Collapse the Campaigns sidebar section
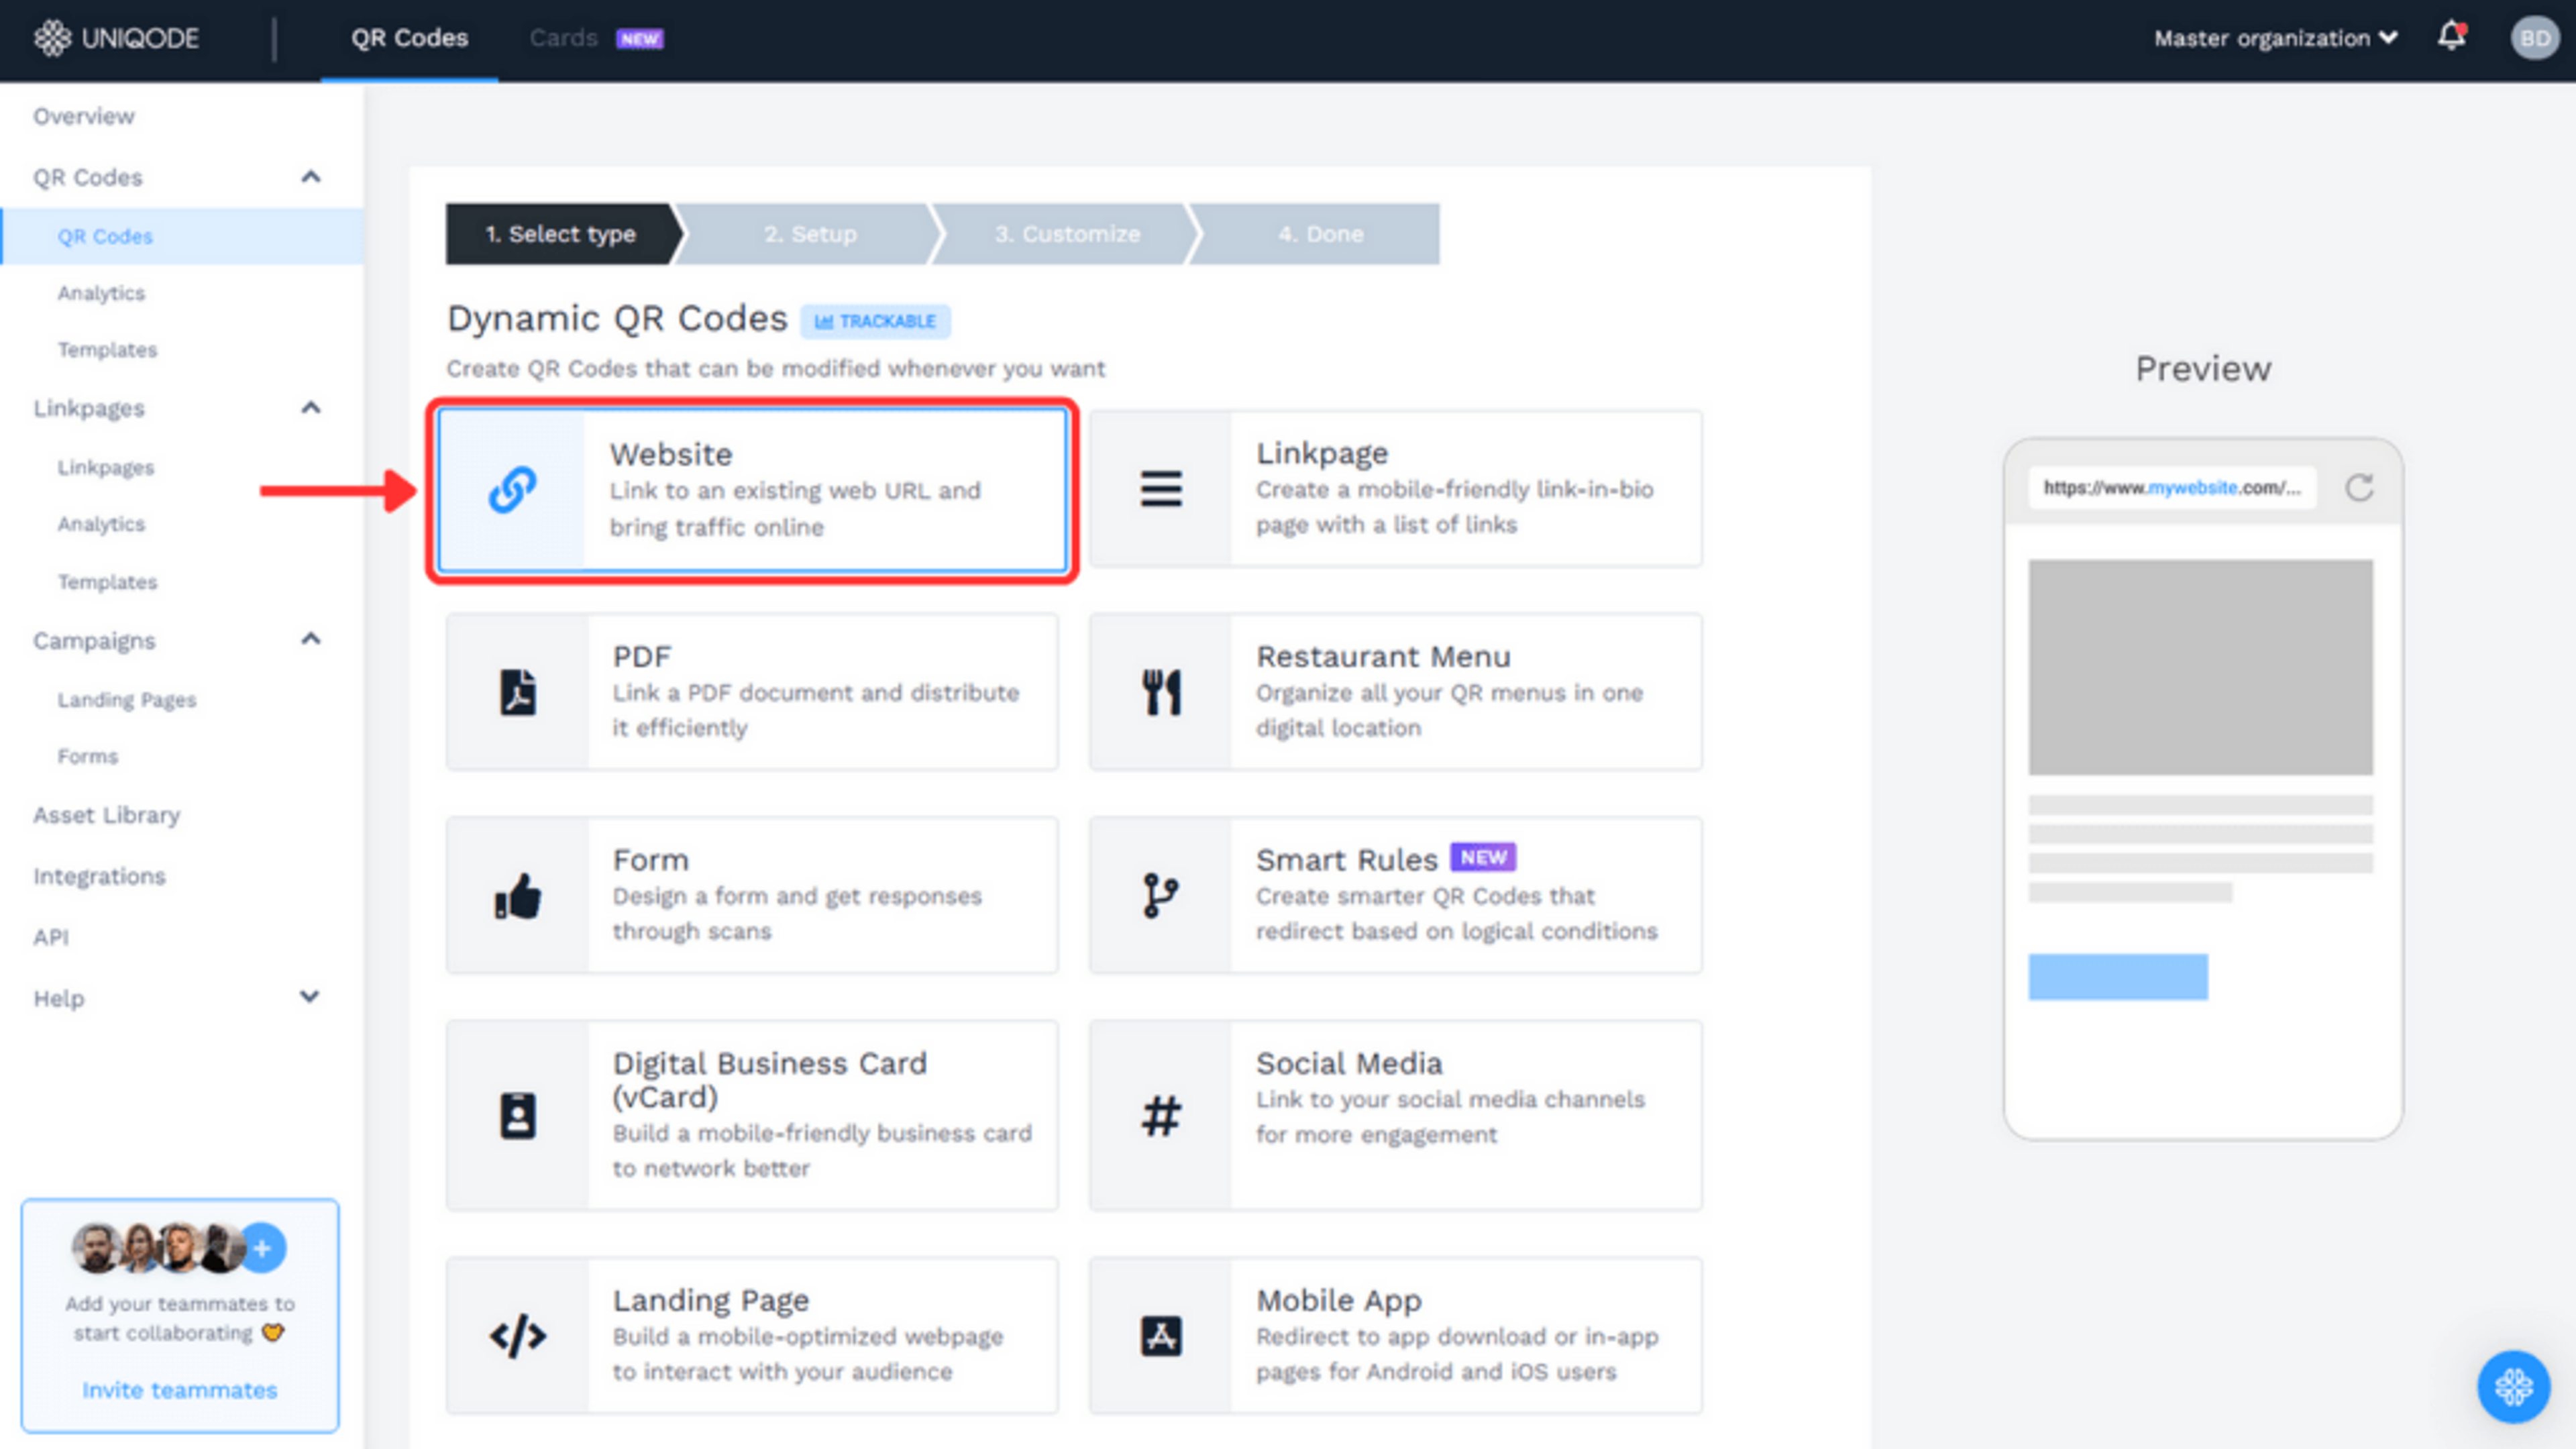2576x1449 pixels. point(310,640)
